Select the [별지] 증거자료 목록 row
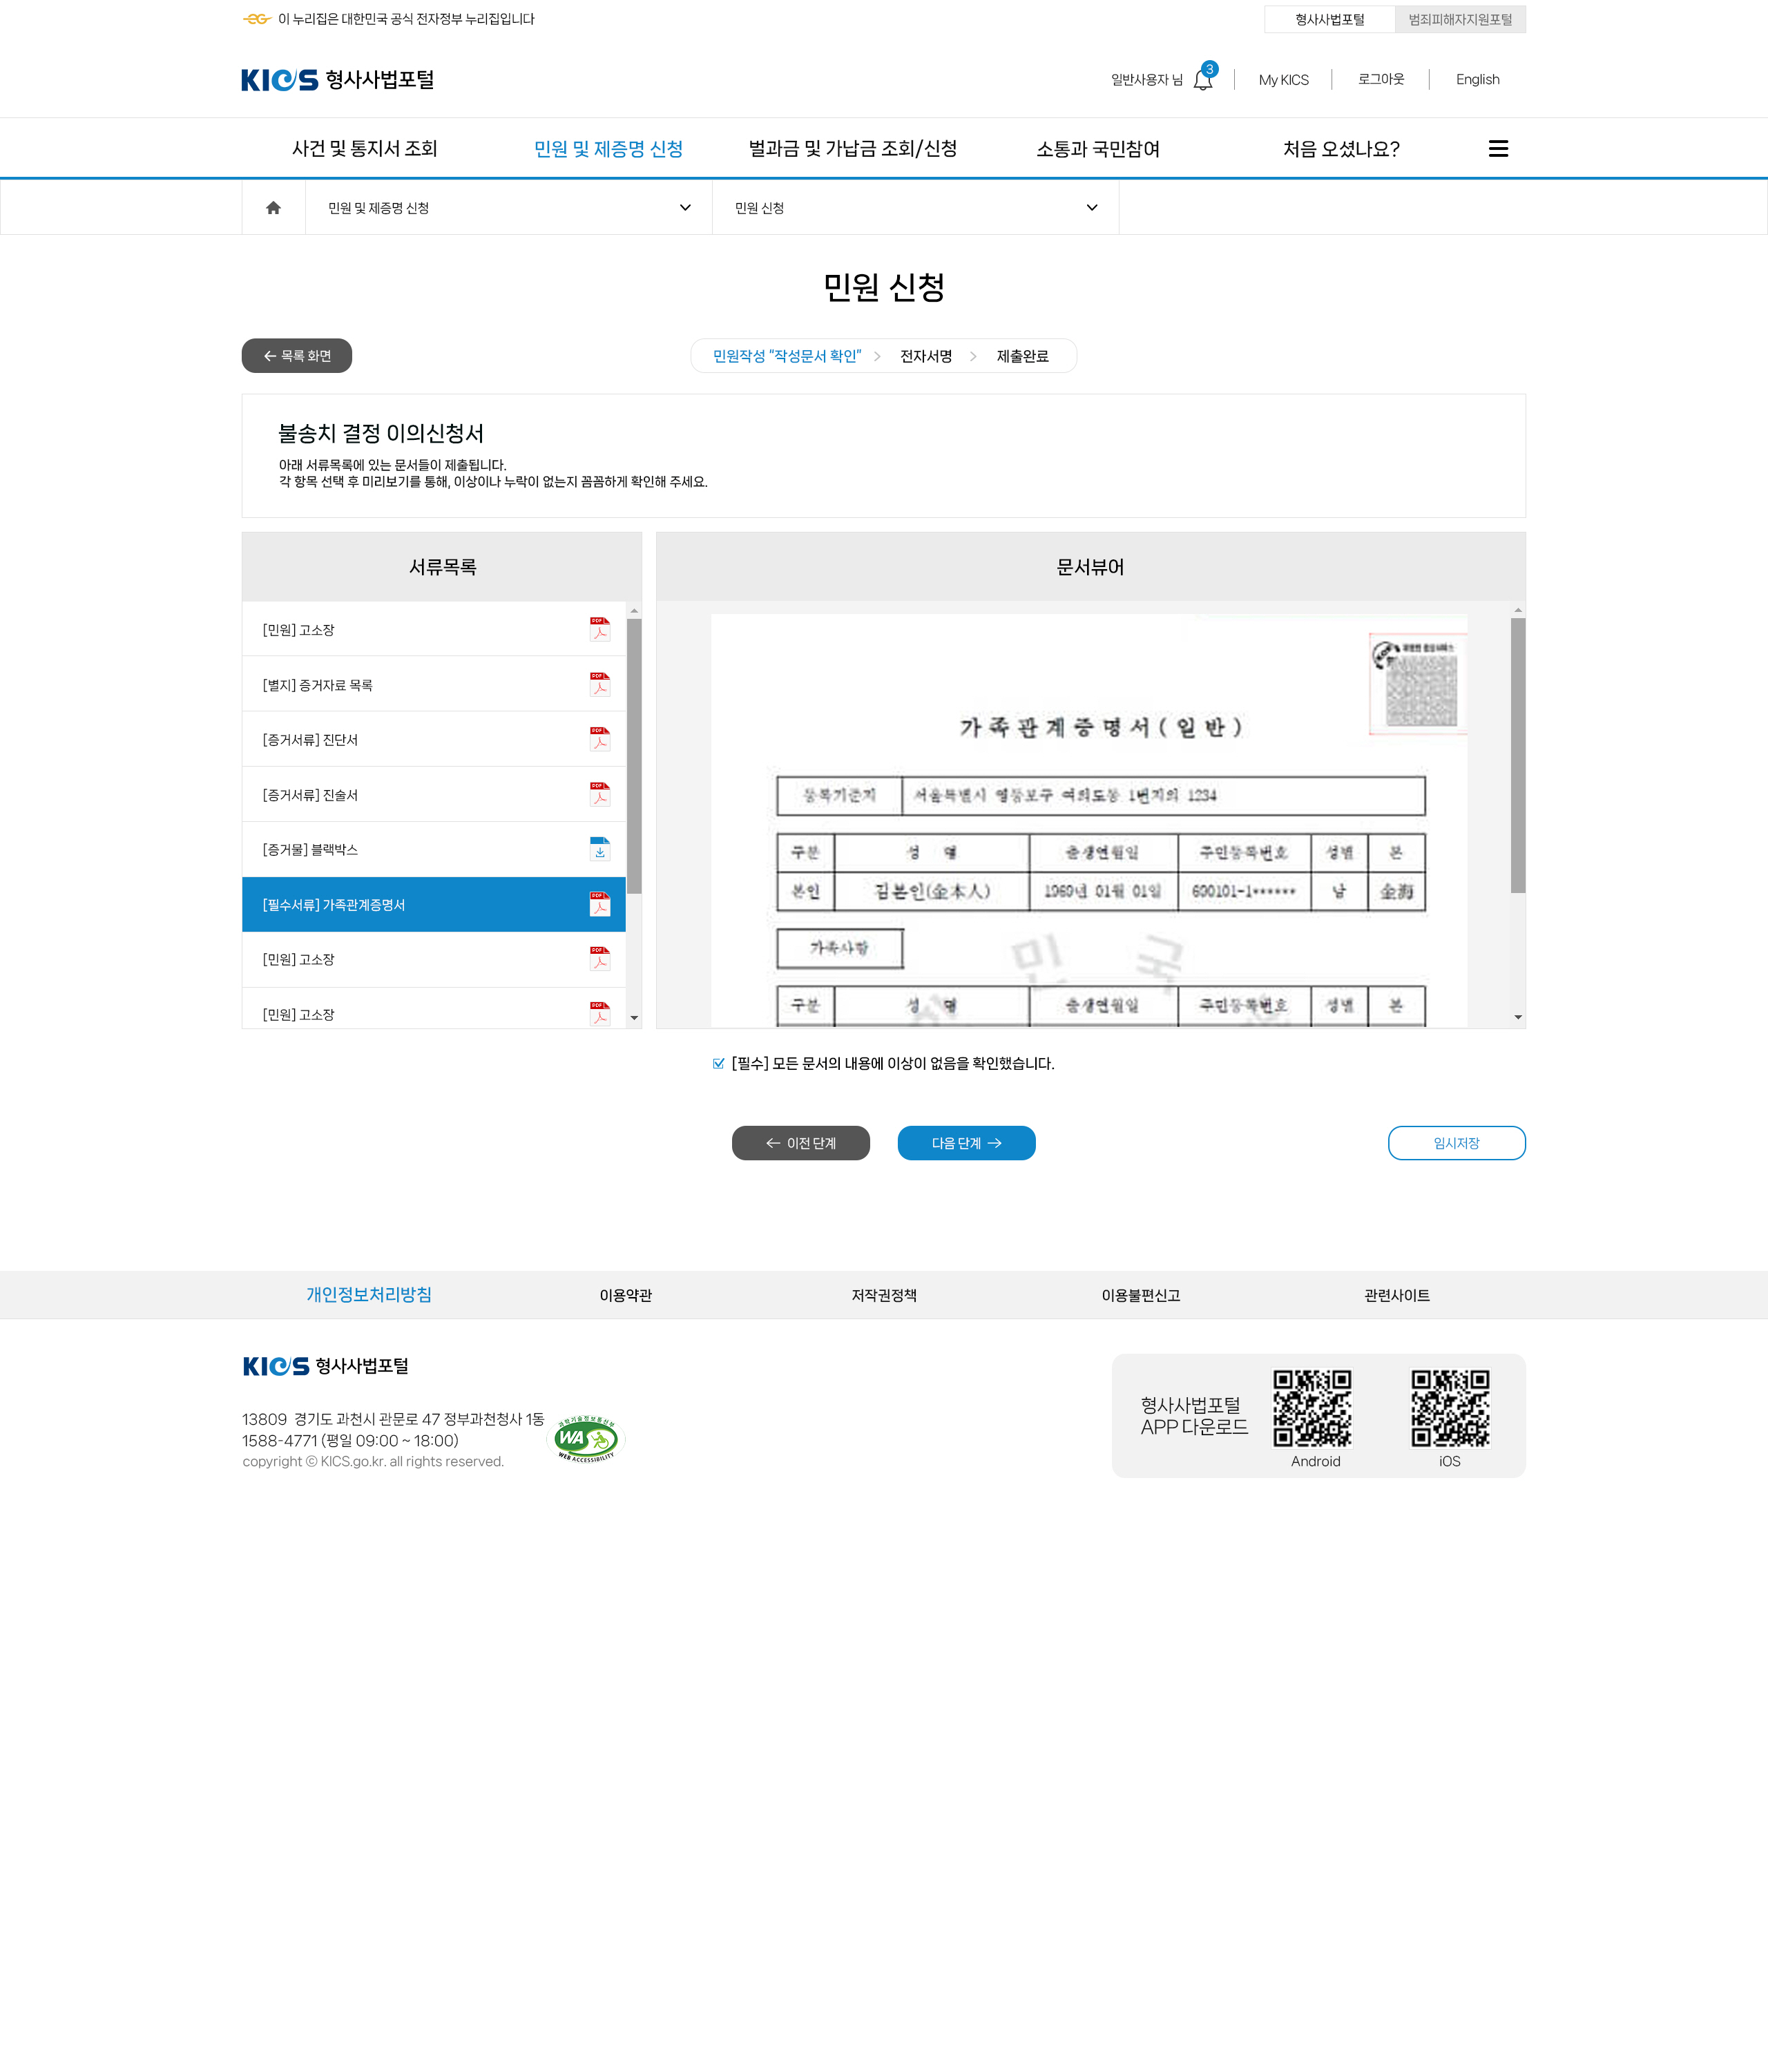The width and height of the screenshot is (1768, 2072). click(x=434, y=684)
